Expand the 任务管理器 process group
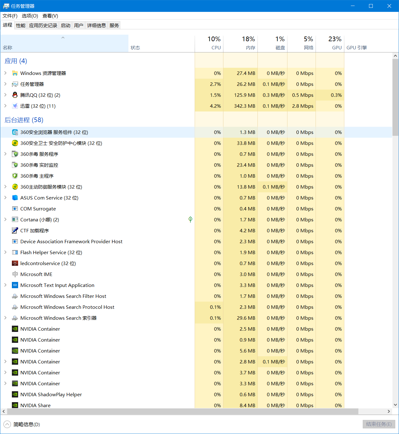Viewport: 399px width, 434px height. [x=5, y=84]
